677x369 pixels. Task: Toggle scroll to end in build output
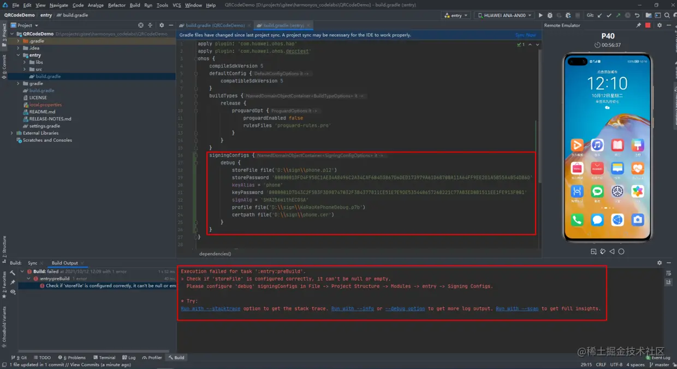point(669,282)
